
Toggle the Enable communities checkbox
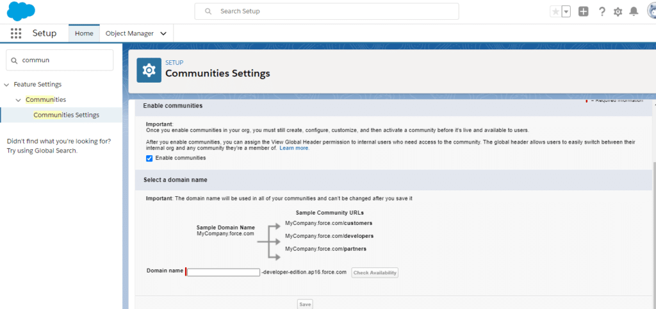(x=149, y=158)
